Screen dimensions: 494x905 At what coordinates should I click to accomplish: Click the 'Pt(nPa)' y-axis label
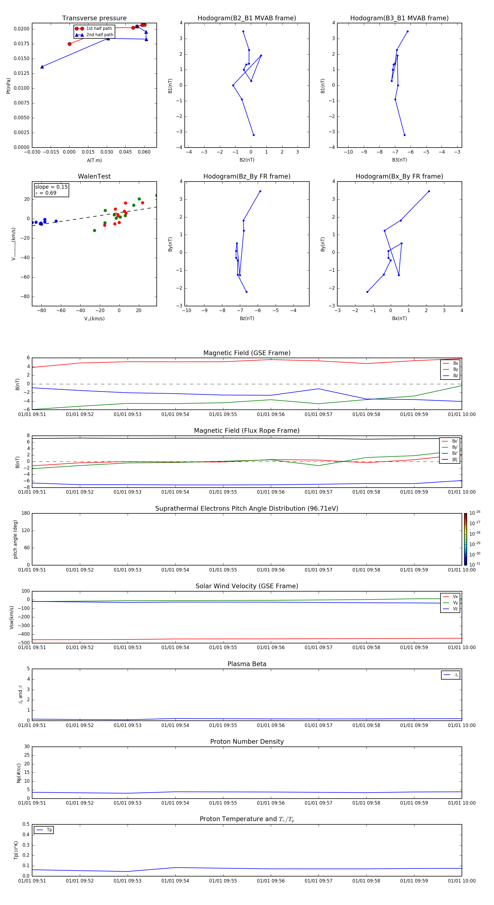9,86
